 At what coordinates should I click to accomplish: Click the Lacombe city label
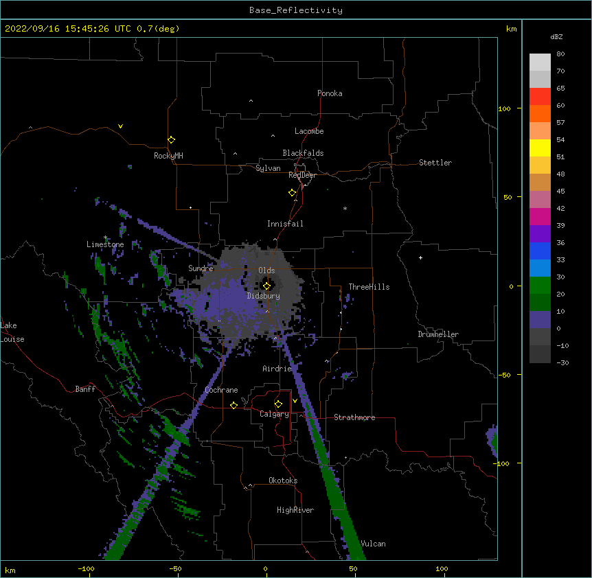click(x=309, y=131)
